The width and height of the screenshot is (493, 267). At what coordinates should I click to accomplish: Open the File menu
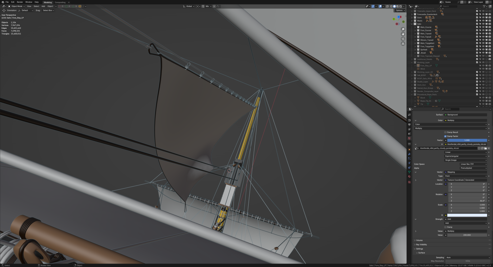(x=7, y=2)
